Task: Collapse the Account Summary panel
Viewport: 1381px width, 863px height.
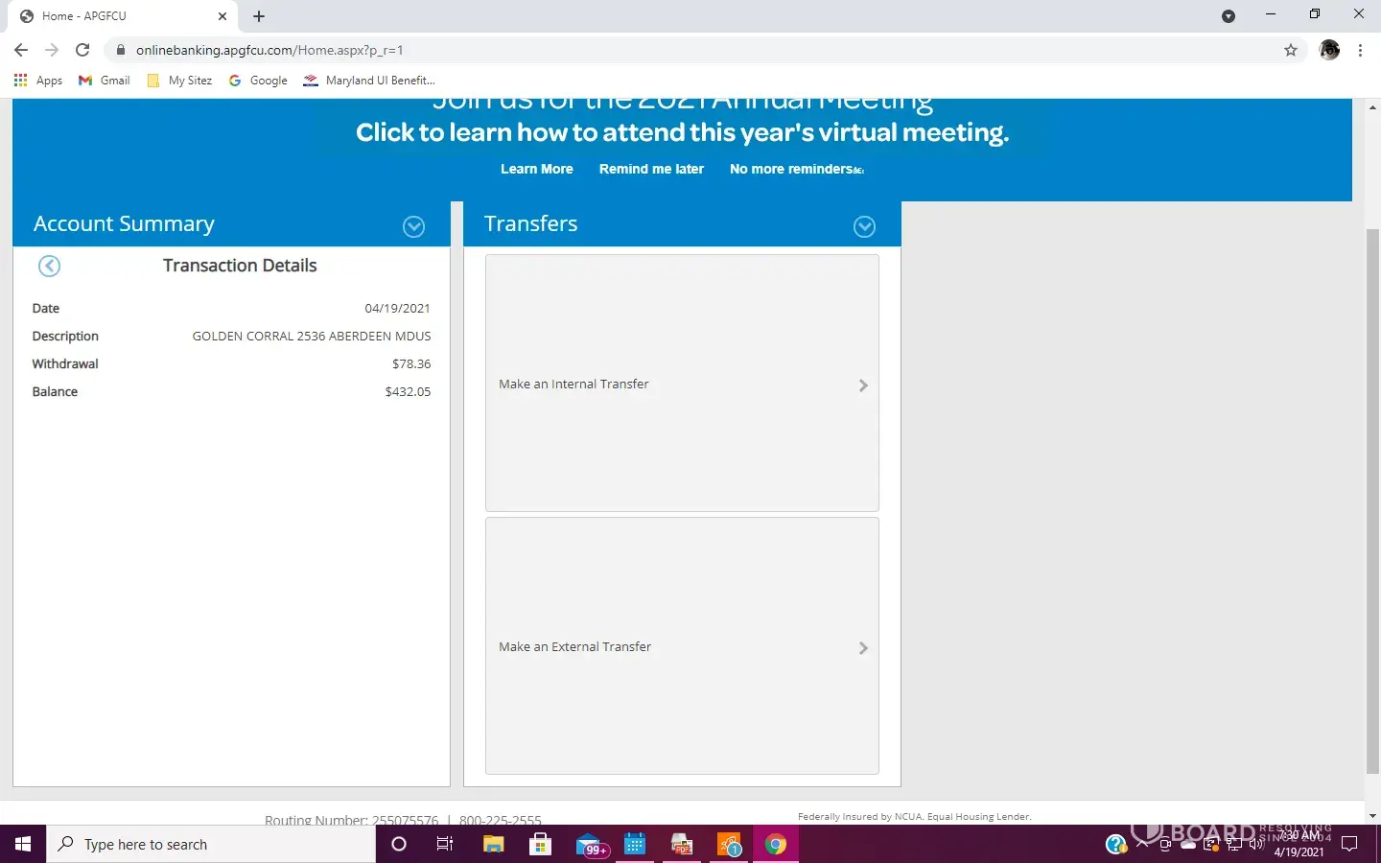Action: [x=413, y=226]
